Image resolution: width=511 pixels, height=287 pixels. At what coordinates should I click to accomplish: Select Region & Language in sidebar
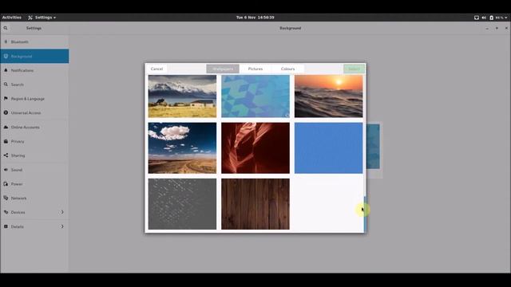pyautogui.click(x=34, y=99)
